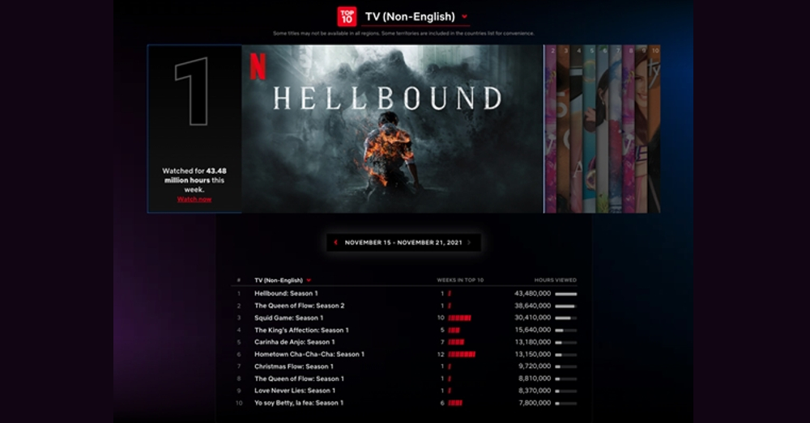Select the rank 8 poster strip
Image resolution: width=810 pixels, height=423 pixels.
(629, 129)
